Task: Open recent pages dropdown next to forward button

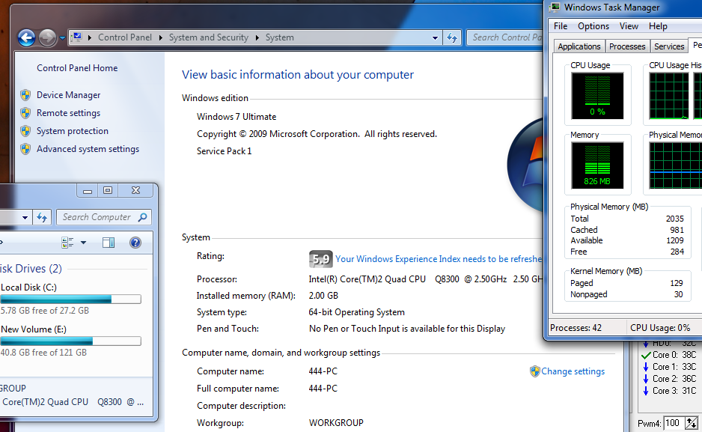Action: point(62,38)
